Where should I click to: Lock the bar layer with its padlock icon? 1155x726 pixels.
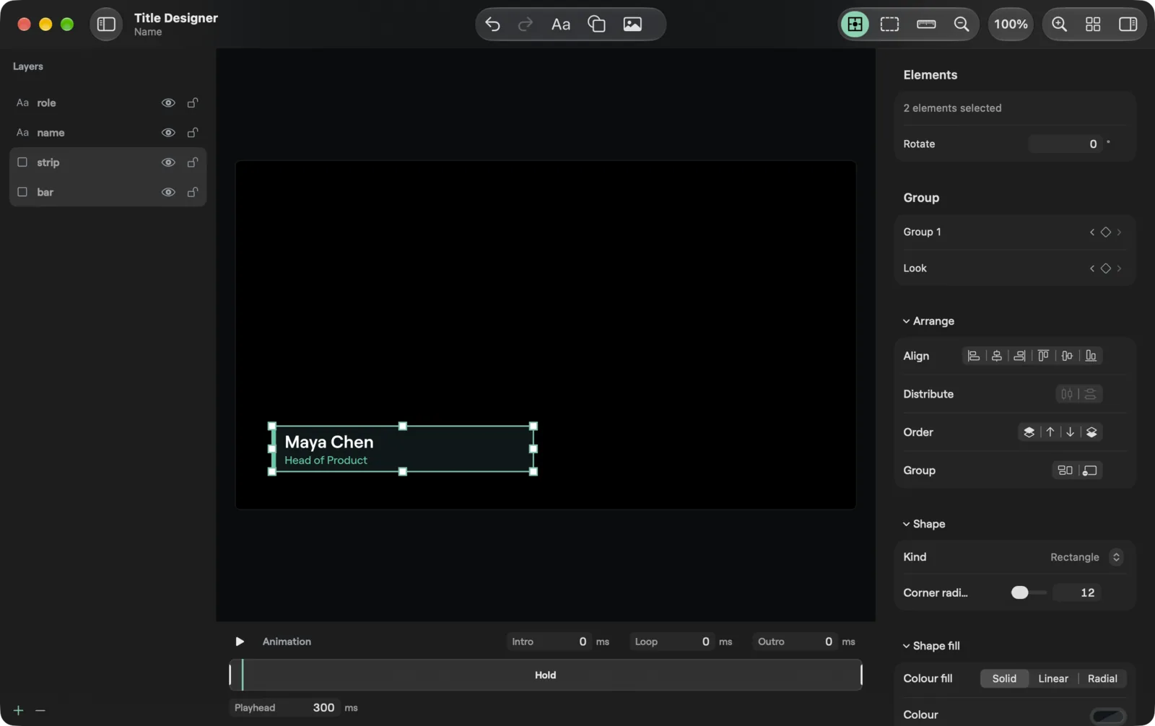point(193,192)
